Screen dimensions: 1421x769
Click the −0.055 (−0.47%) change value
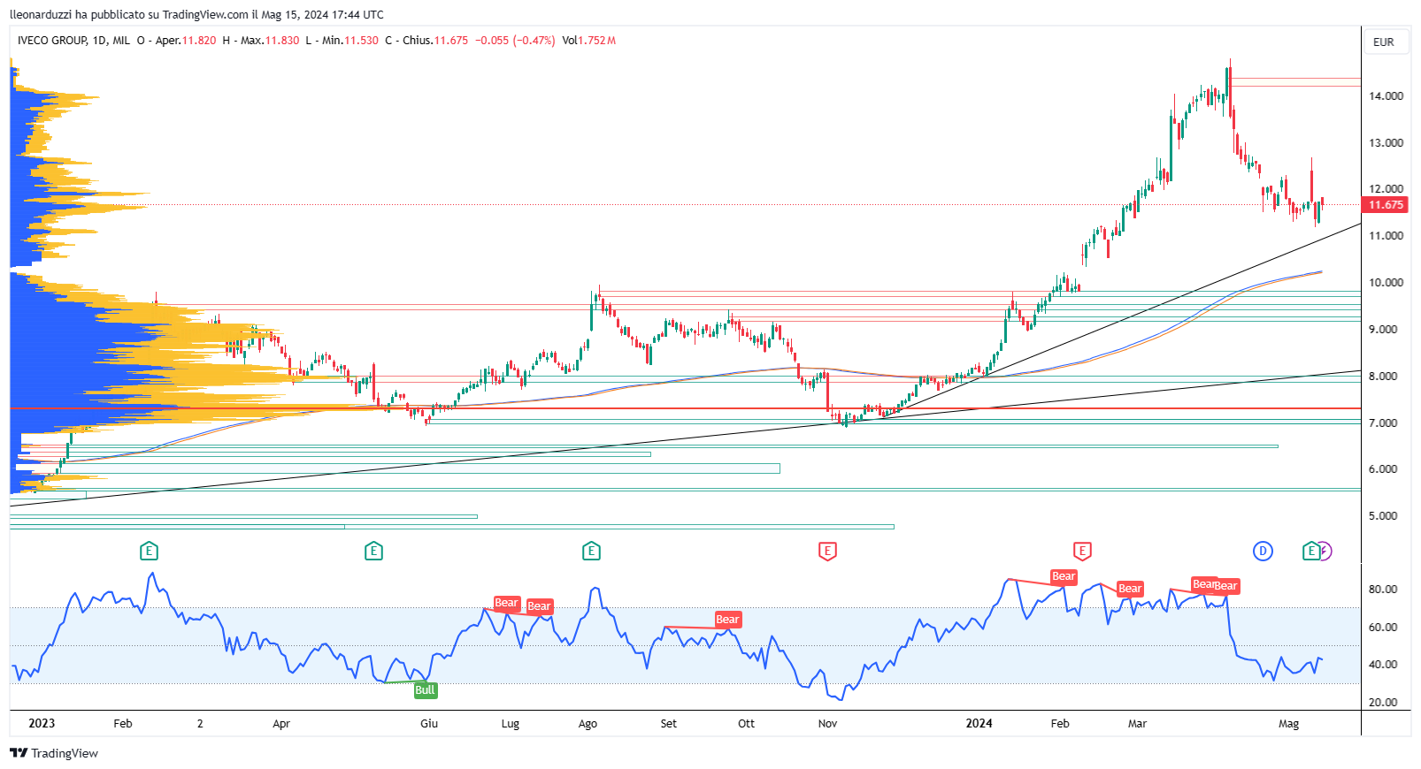pyautogui.click(x=515, y=41)
